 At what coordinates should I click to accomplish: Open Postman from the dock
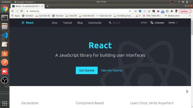click(5, 62)
